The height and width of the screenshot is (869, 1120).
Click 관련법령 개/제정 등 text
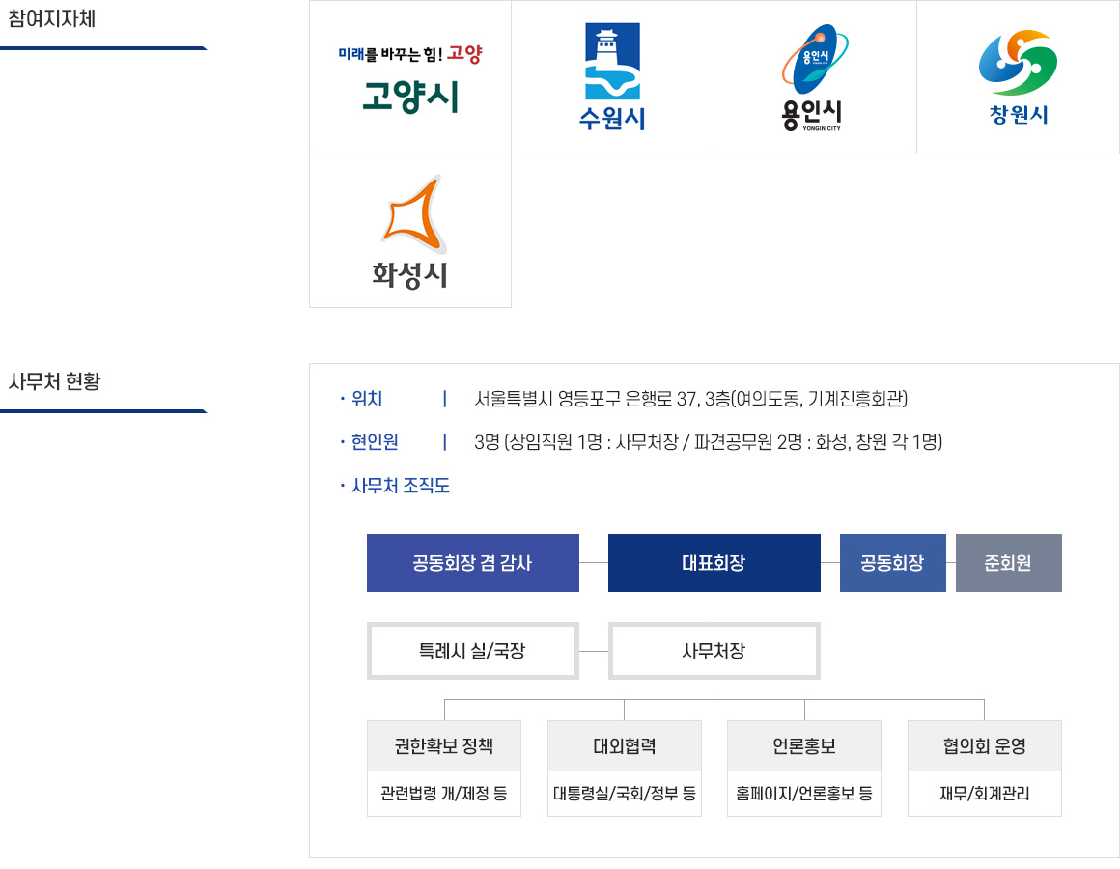(x=444, y=794)
